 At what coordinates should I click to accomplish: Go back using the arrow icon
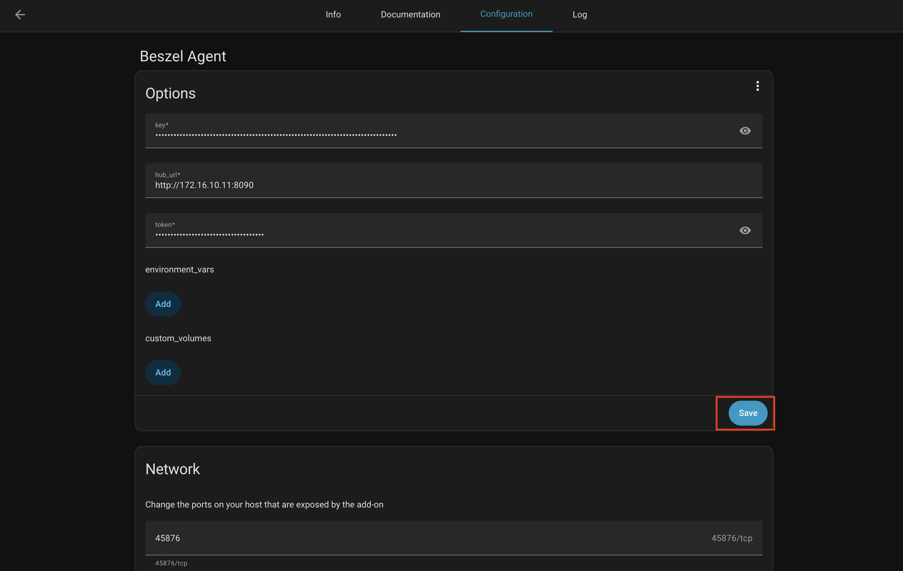click(x=20, y=15)
